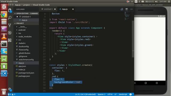This screenshot has width=171, height=96.
Task: Click the word Button on line 8
Action: click(56, 14)
